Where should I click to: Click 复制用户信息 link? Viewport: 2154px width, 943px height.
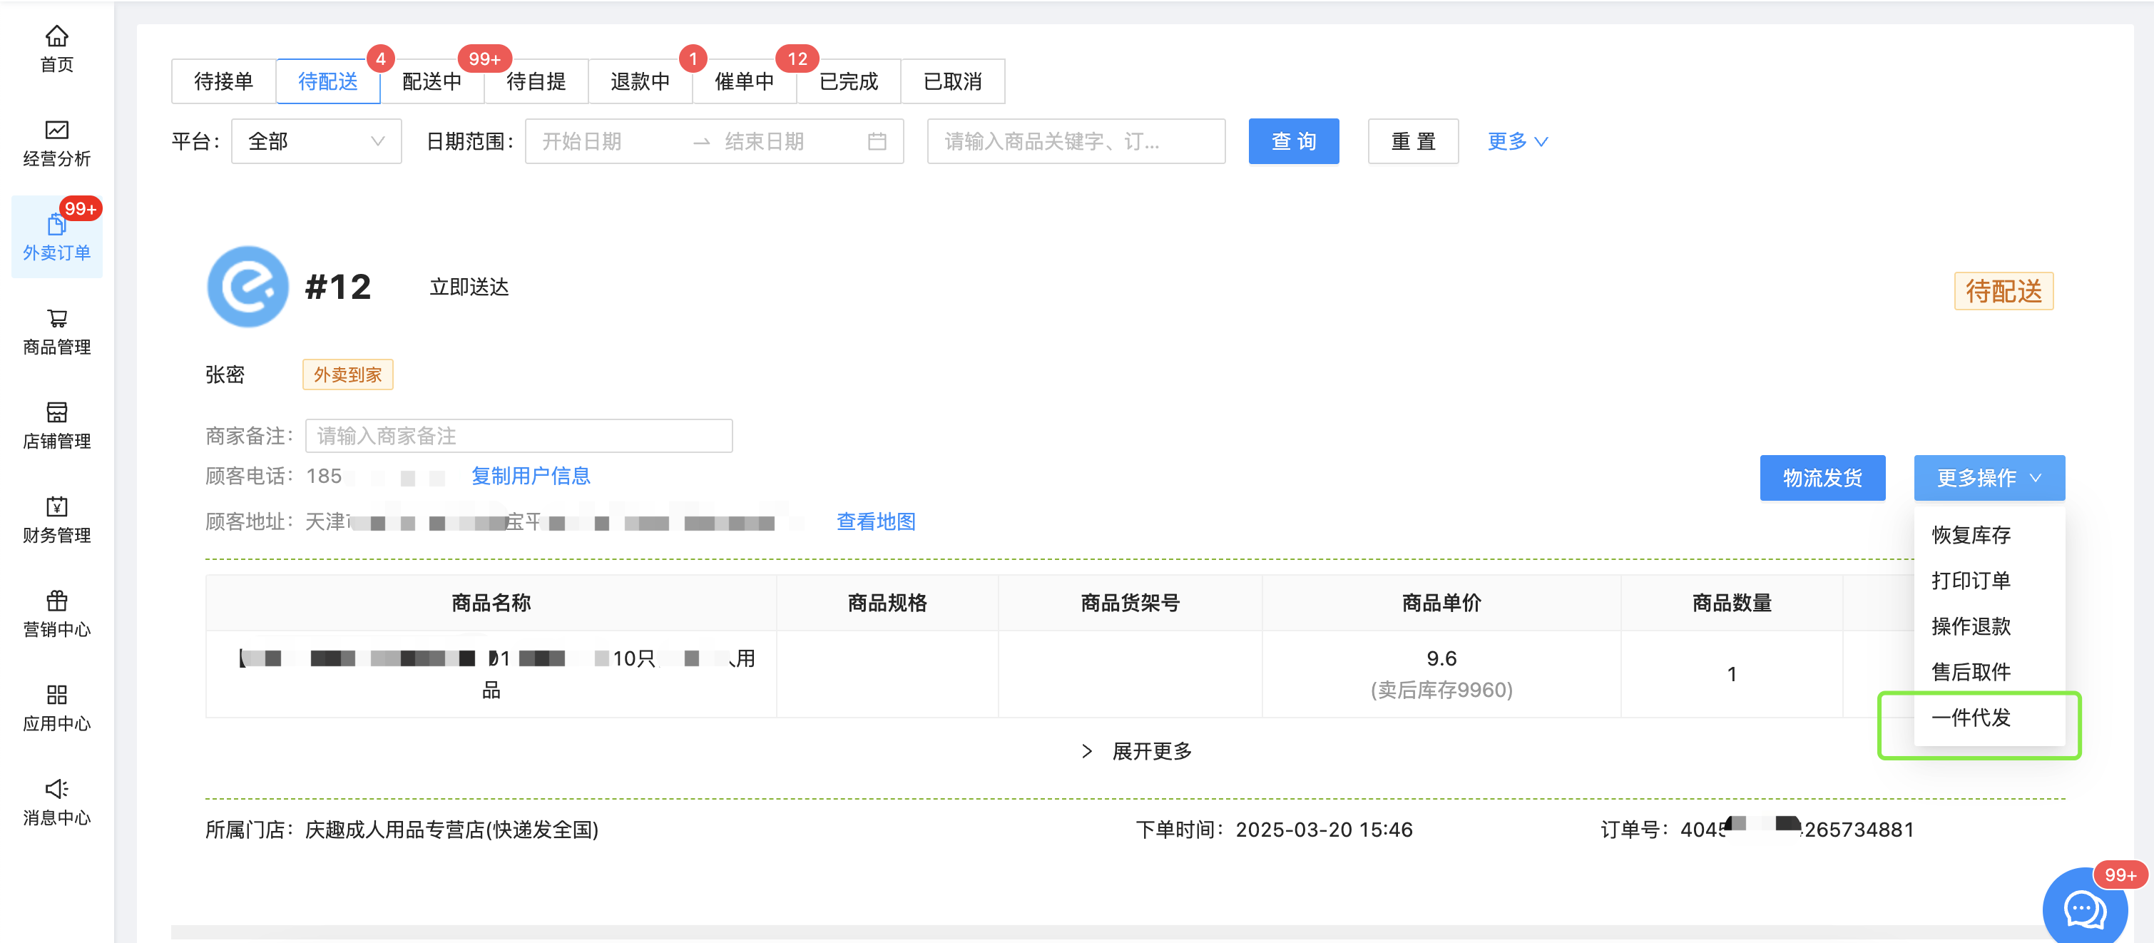(530, 476)
